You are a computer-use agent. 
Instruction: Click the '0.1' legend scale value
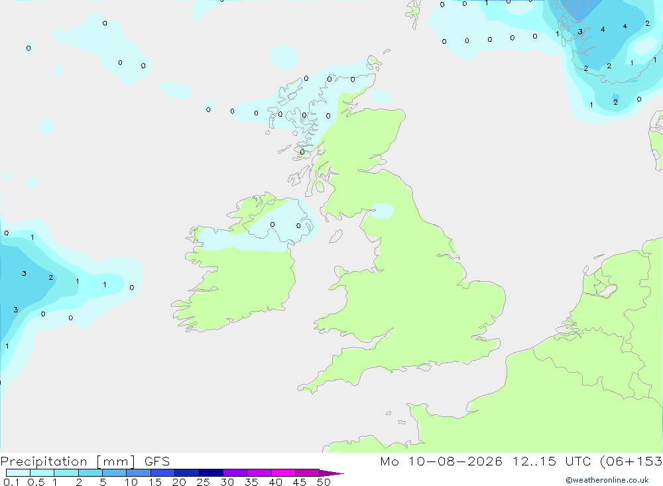[11, 482]
